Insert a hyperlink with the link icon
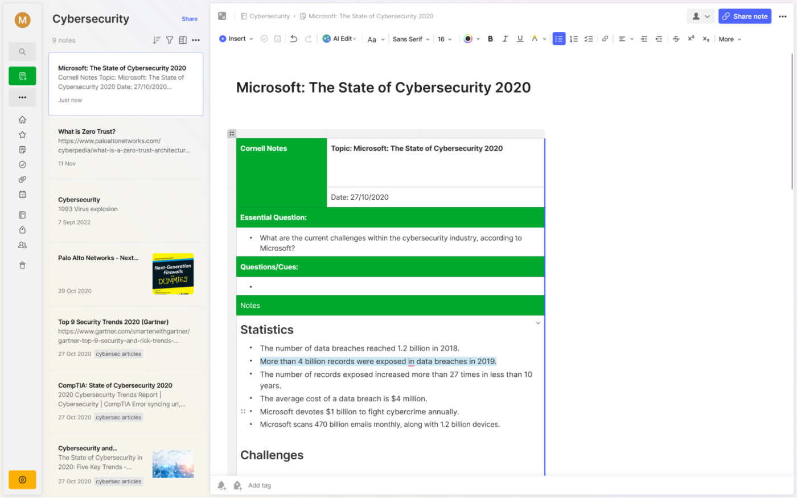 (x=605, y=39)
